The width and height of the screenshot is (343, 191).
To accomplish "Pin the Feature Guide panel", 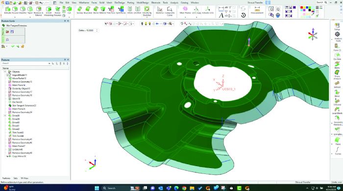I will coord(65,21).
